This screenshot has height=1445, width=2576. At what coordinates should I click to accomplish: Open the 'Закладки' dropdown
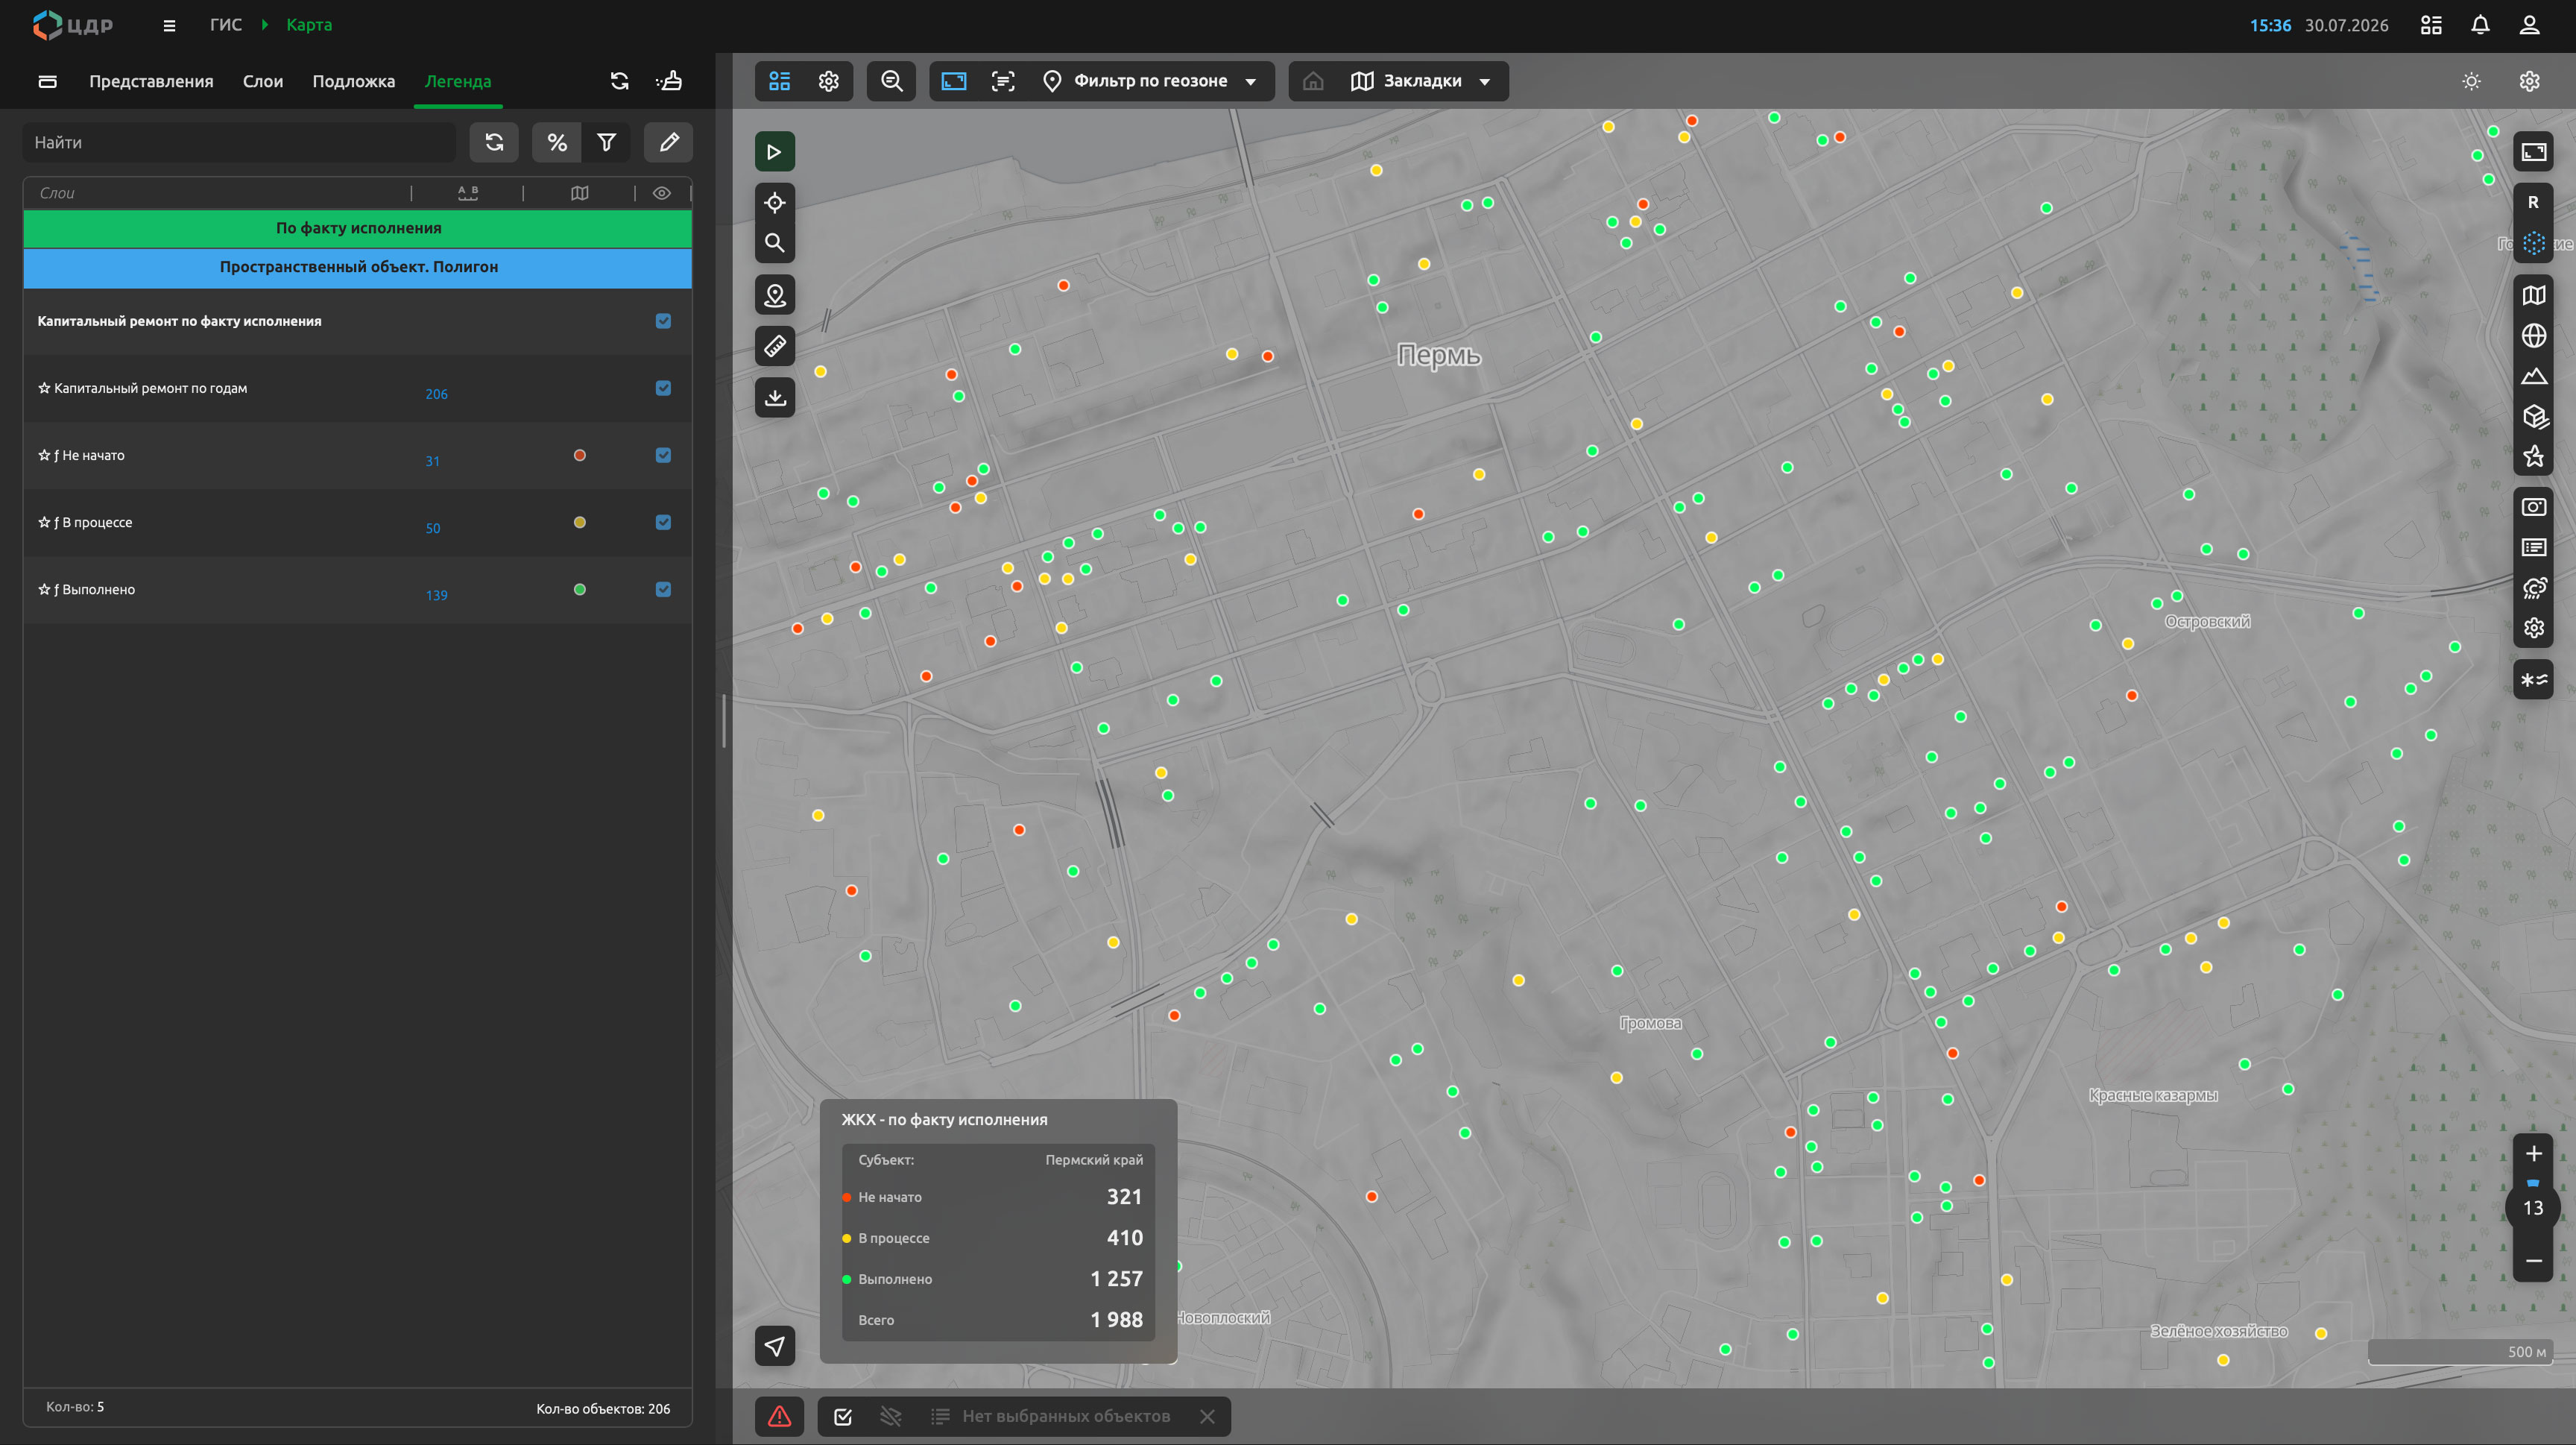(x=1421, y=81)
